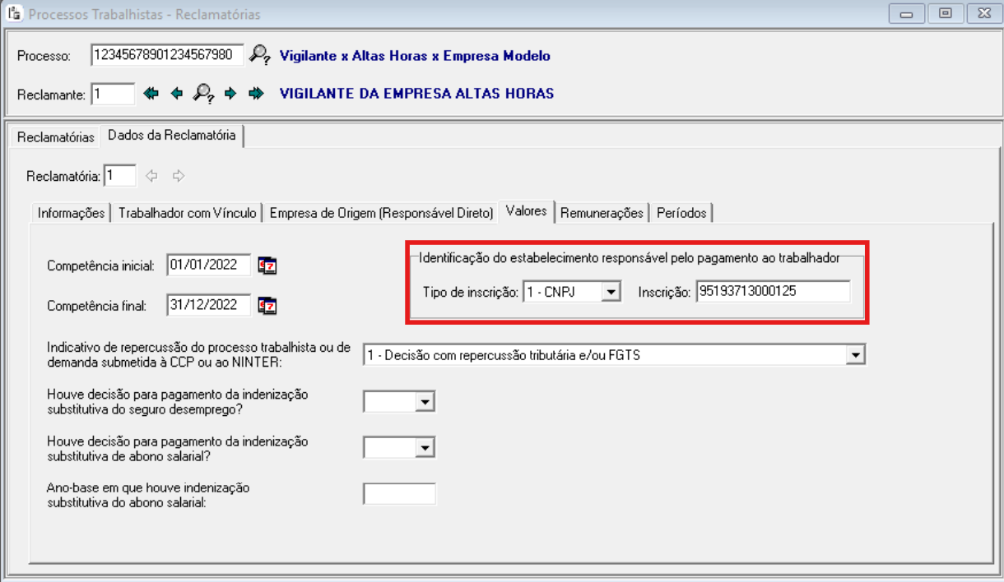This screenshot has width=1004, height=582.
Task: Select the Trabalhador com Vínculo tab
Action: click(189, 213)
